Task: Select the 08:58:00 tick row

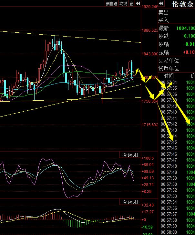Action: pyautogui.click(x=177, y=232)
